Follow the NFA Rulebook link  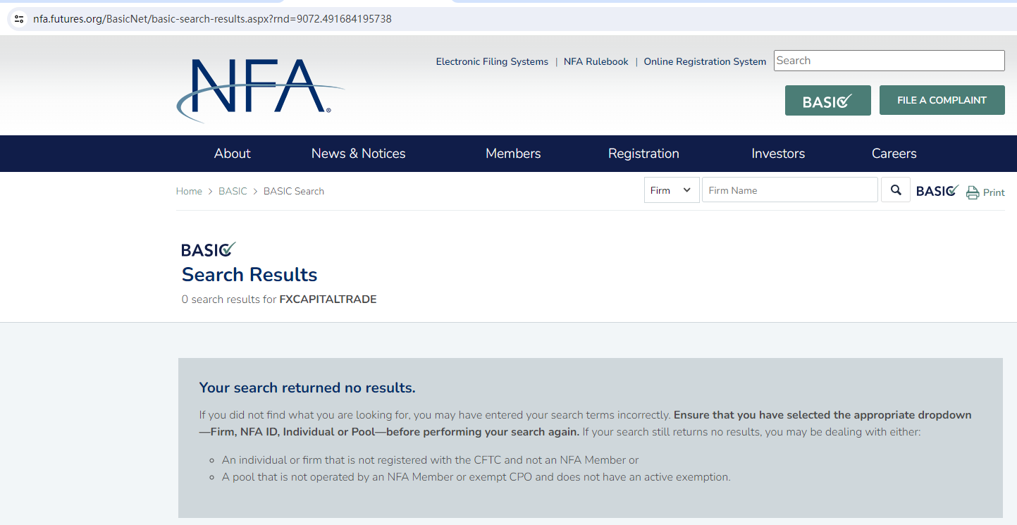coord(596,62)
